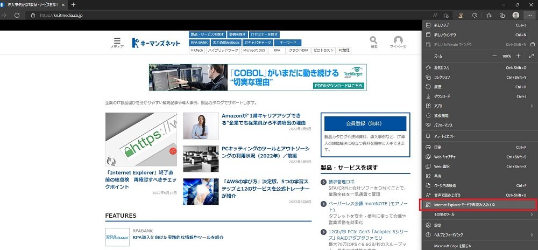Click the user profile avatar in toolbar
538x250 pixels.
coord(516,15)
